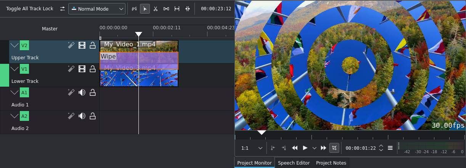Disable track effects on A1

[x=71, y=92]
